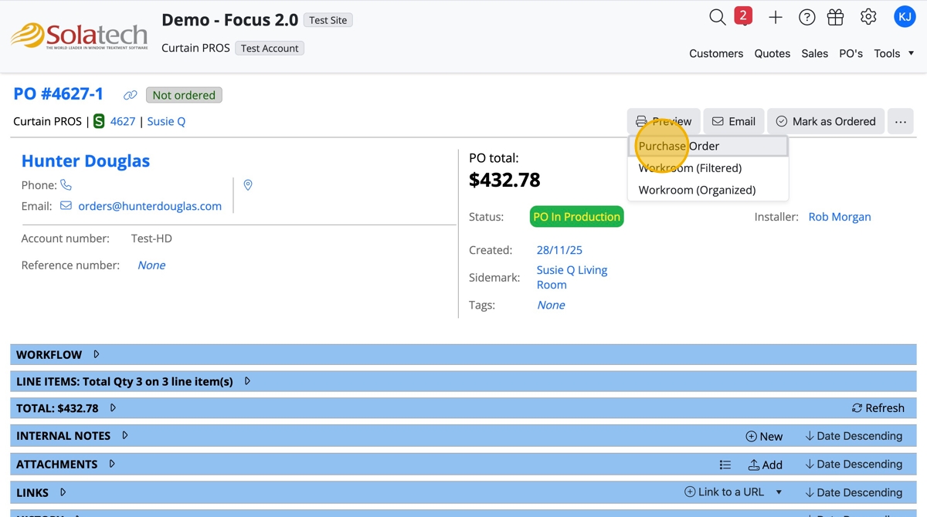This screenshot has height=517, width=927.
Task: Click the Mark as Ordered button
Action: [x=826, y=121]
